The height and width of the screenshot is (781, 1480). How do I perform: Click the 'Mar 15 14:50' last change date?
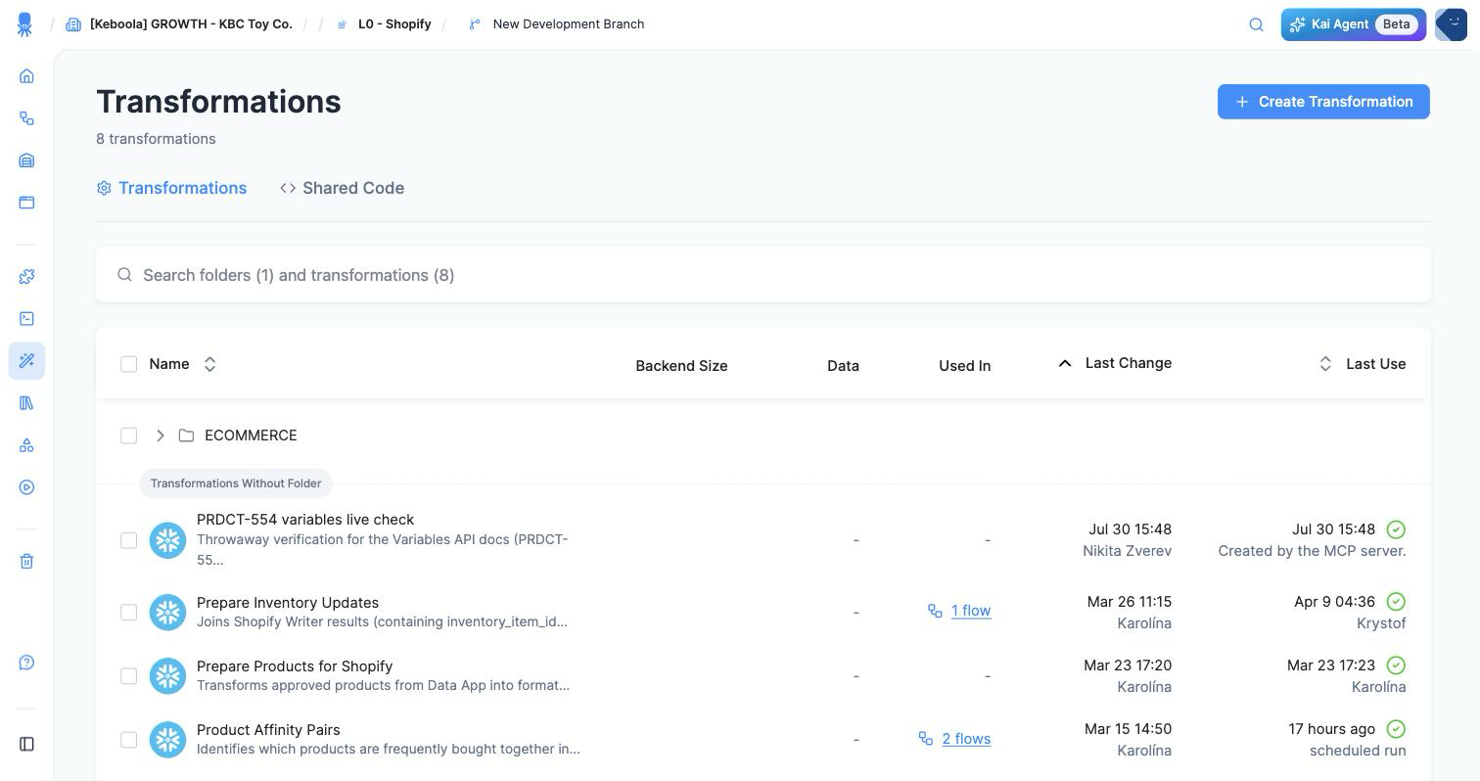(1128, 729)
